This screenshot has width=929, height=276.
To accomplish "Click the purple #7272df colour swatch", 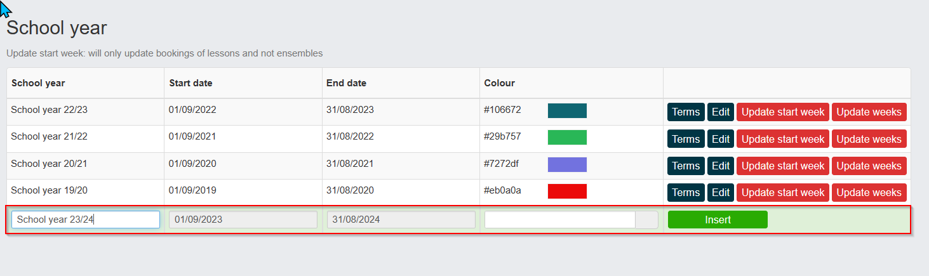I will [x=567, y=164].
